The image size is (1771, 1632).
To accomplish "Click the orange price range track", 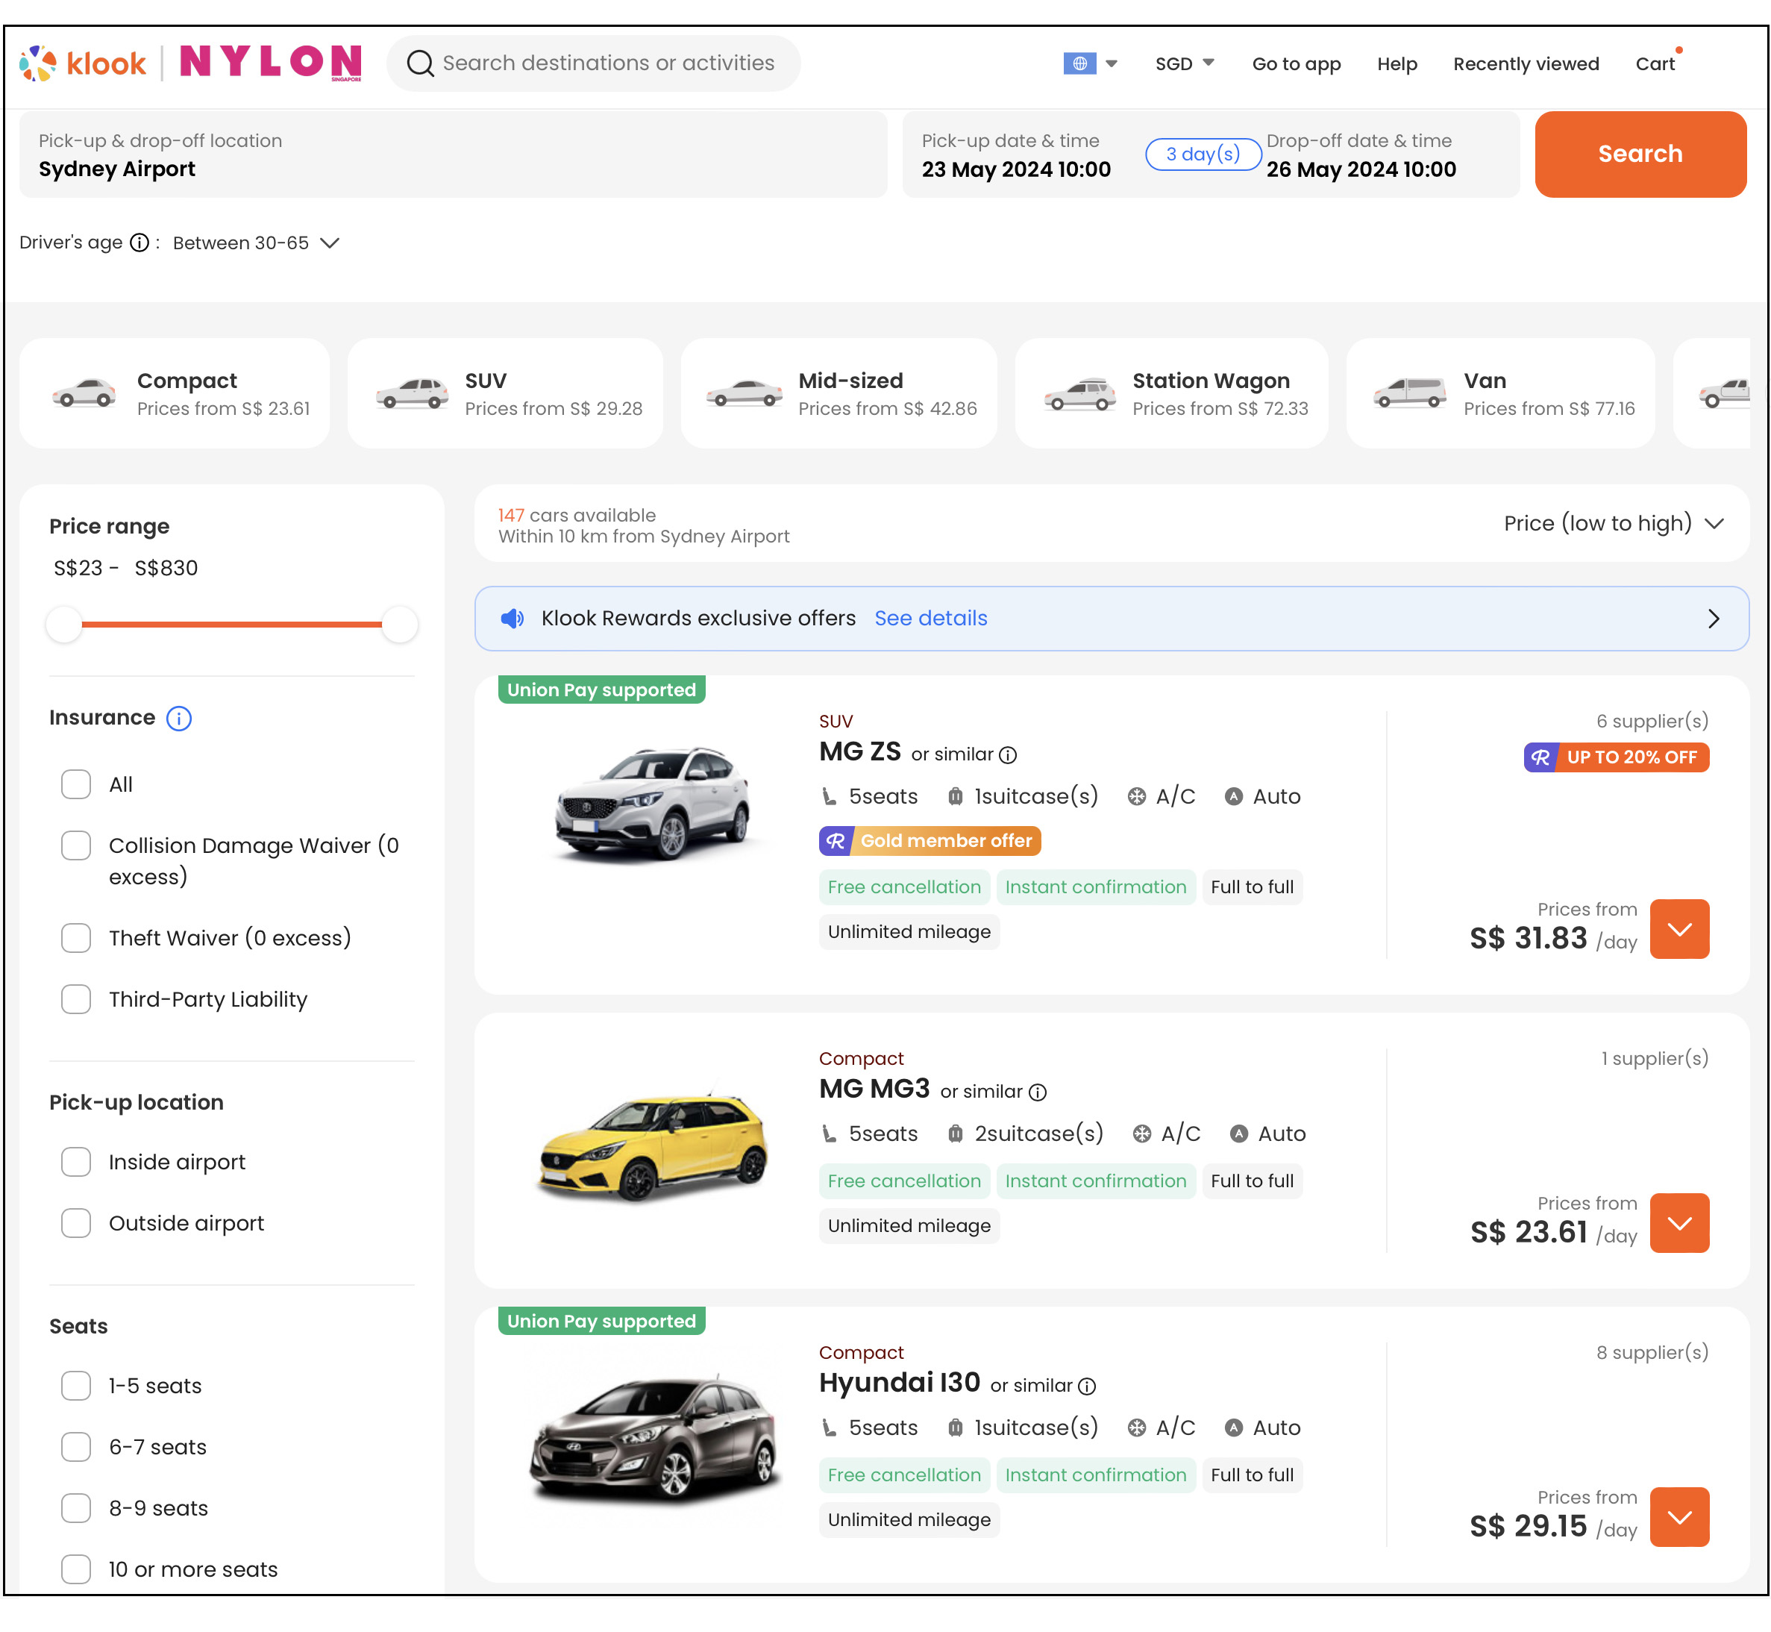I will point(231,625).
